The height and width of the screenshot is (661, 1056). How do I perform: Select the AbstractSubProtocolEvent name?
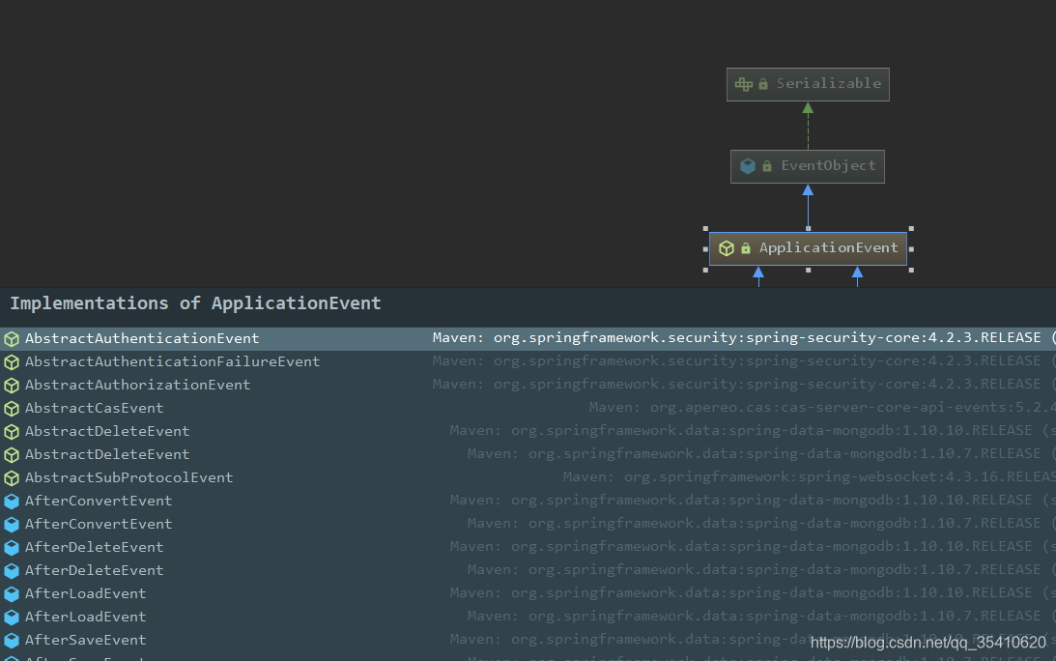pyautogui.click(x=128, y=477)
